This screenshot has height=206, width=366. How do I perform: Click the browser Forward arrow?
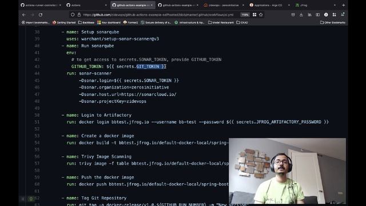pos(32,15)
